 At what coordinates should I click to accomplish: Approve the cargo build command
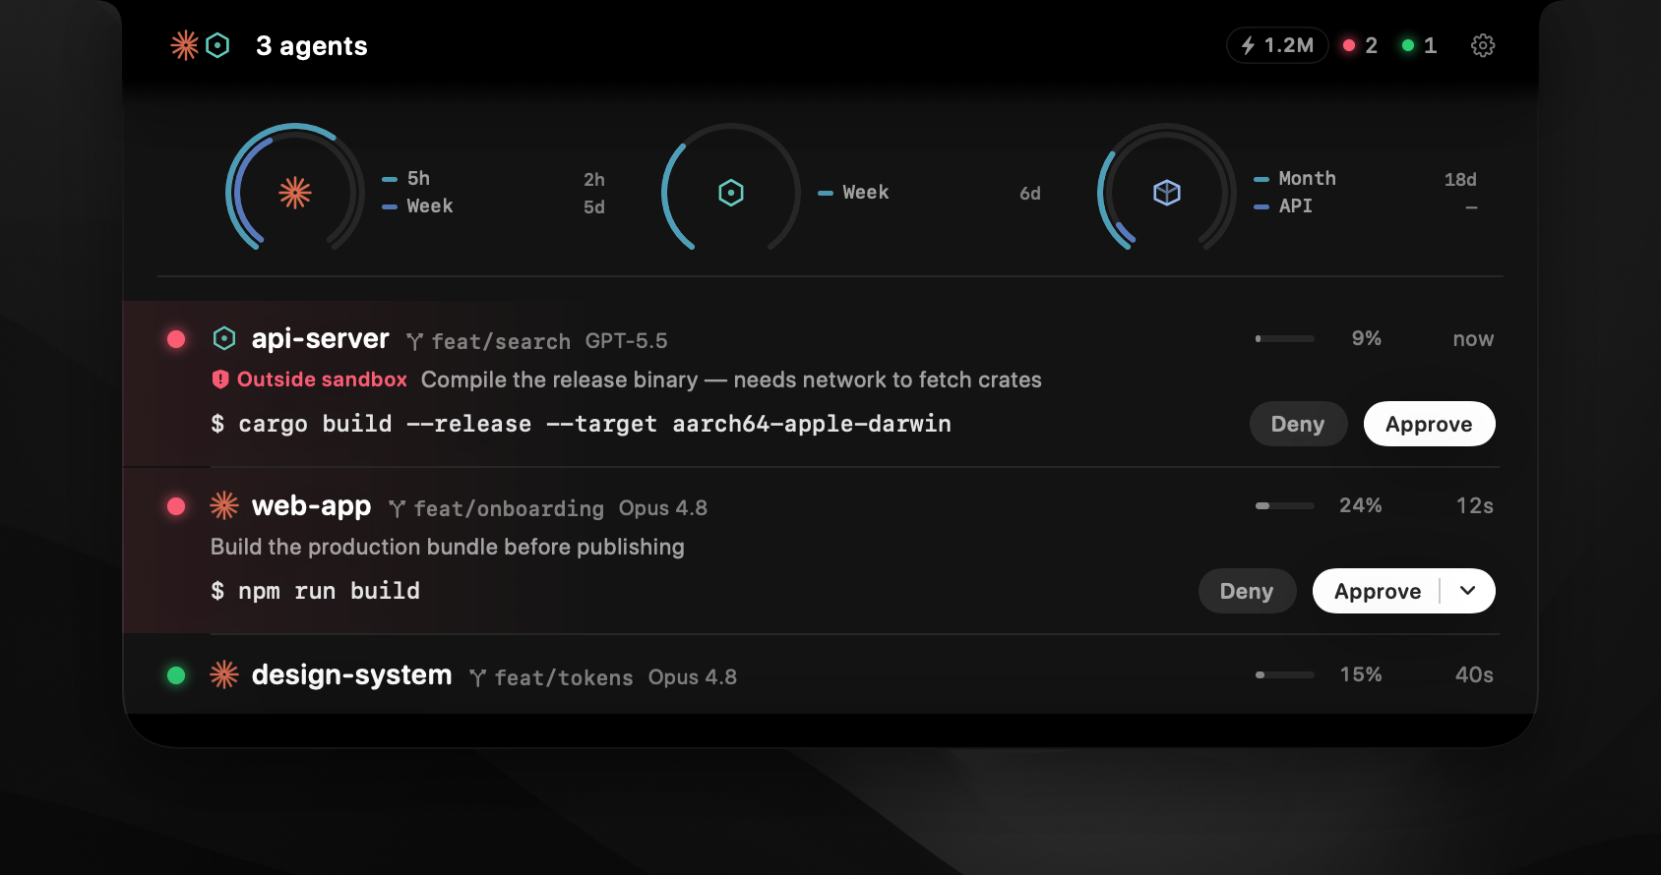tap(1429, 424)
